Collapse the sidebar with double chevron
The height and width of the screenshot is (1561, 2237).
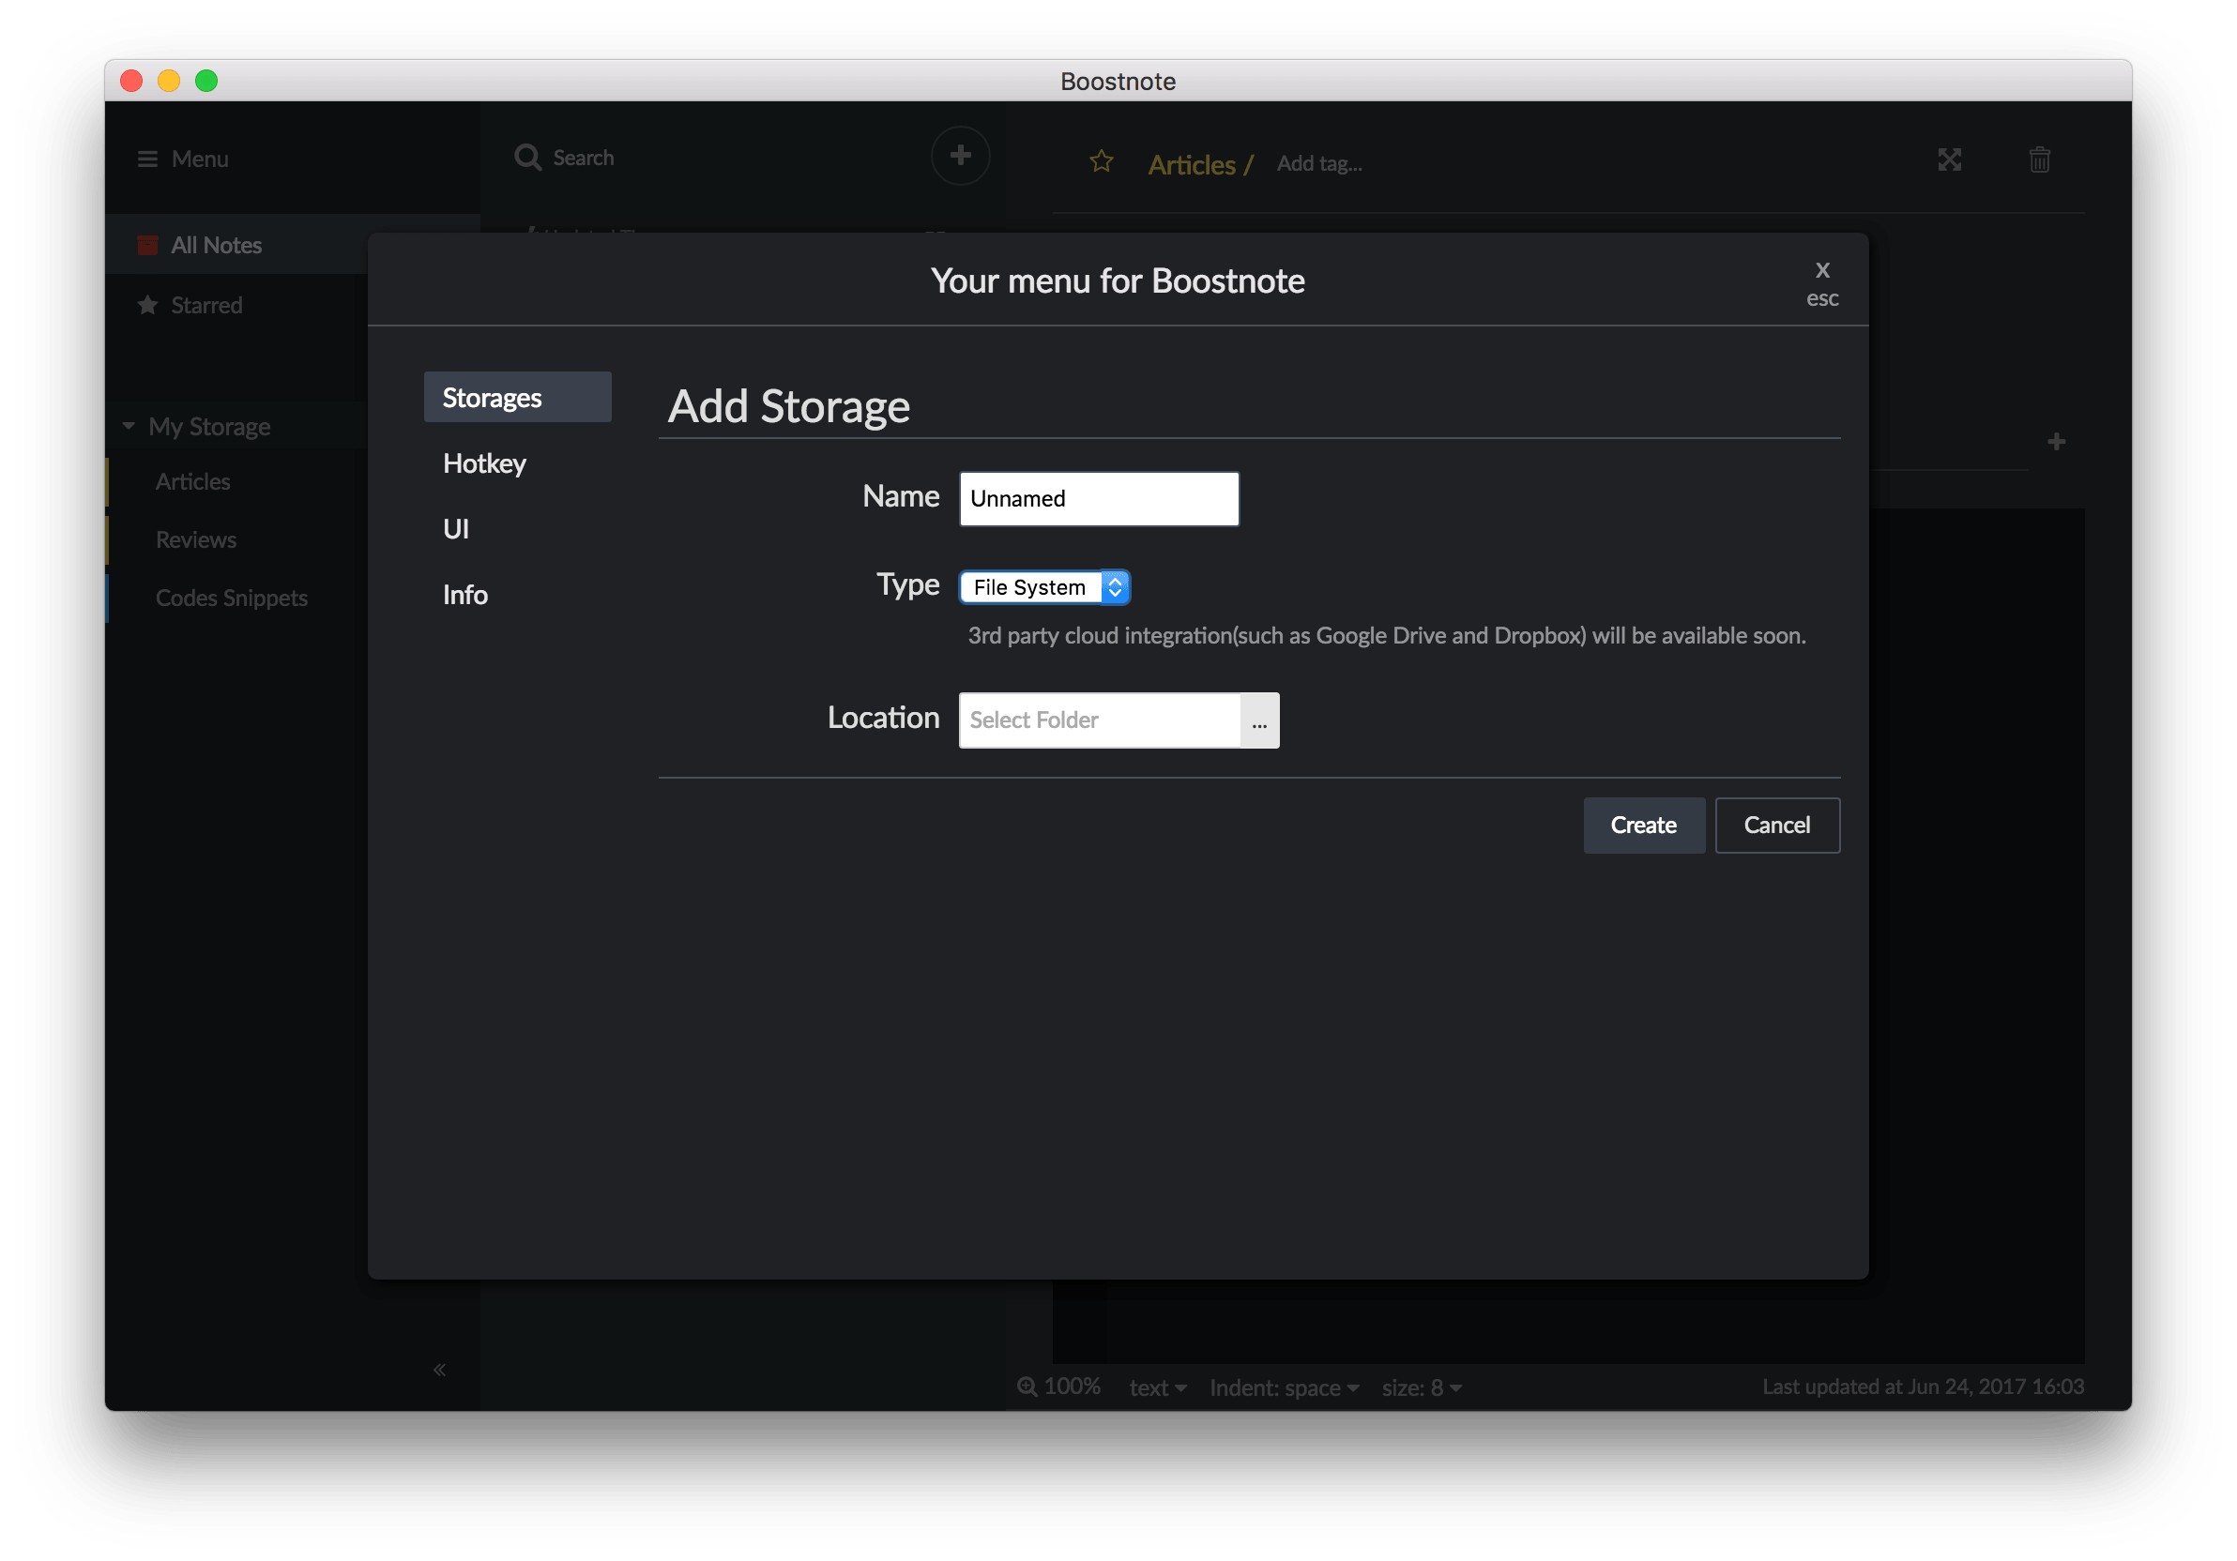click(x=439, y=1370)
